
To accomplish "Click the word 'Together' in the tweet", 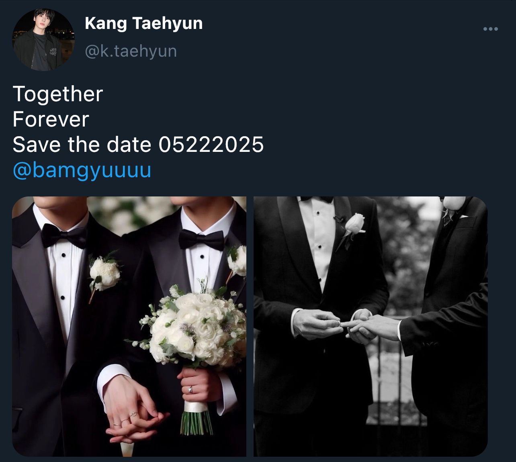I will pos(58,94).
